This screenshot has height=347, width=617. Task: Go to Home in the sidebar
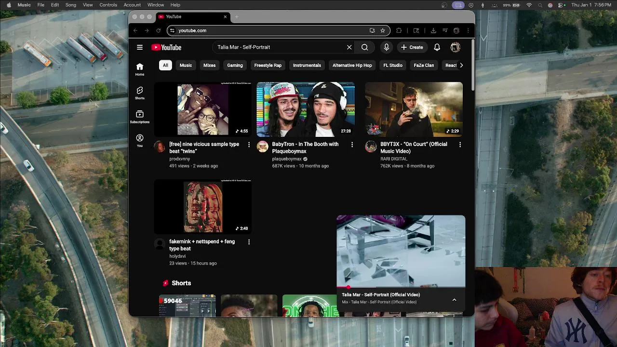140,69
